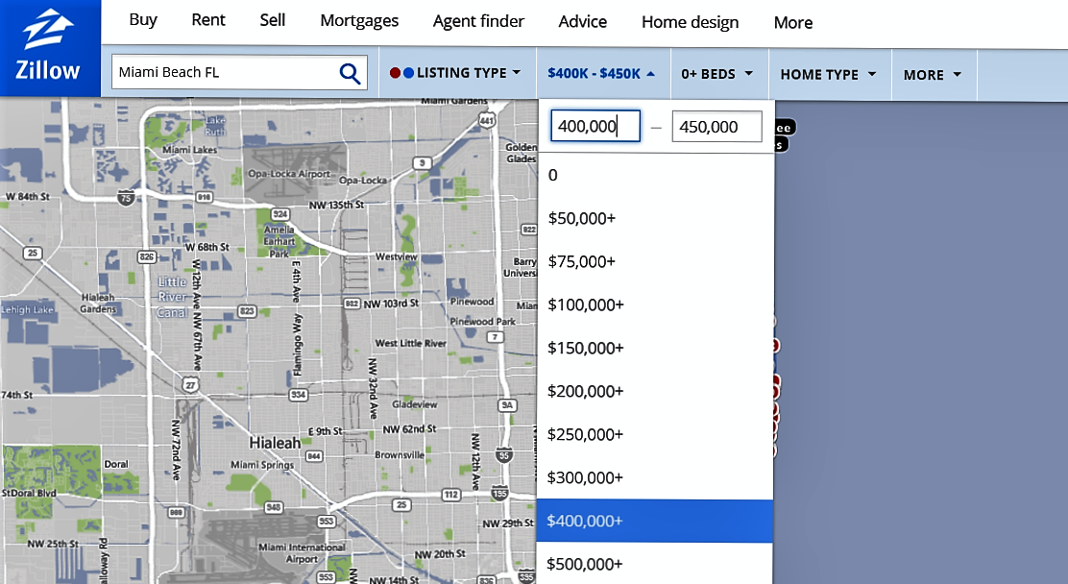This screenshot has height=584, width=1068.
Task: Select the $300,000+ price option
Action: [x=655, y=477]
